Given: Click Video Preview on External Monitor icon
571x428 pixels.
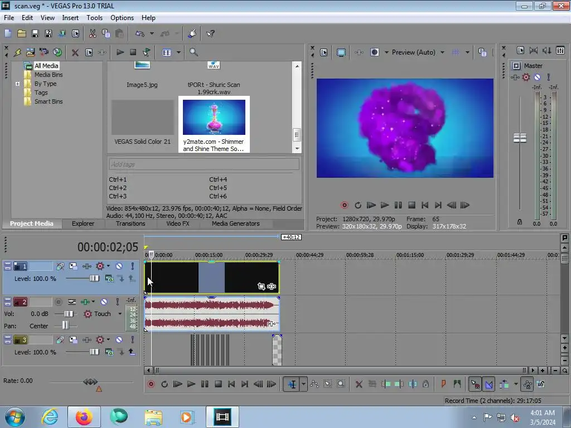Looking at the screenshot, I should 341,52.
